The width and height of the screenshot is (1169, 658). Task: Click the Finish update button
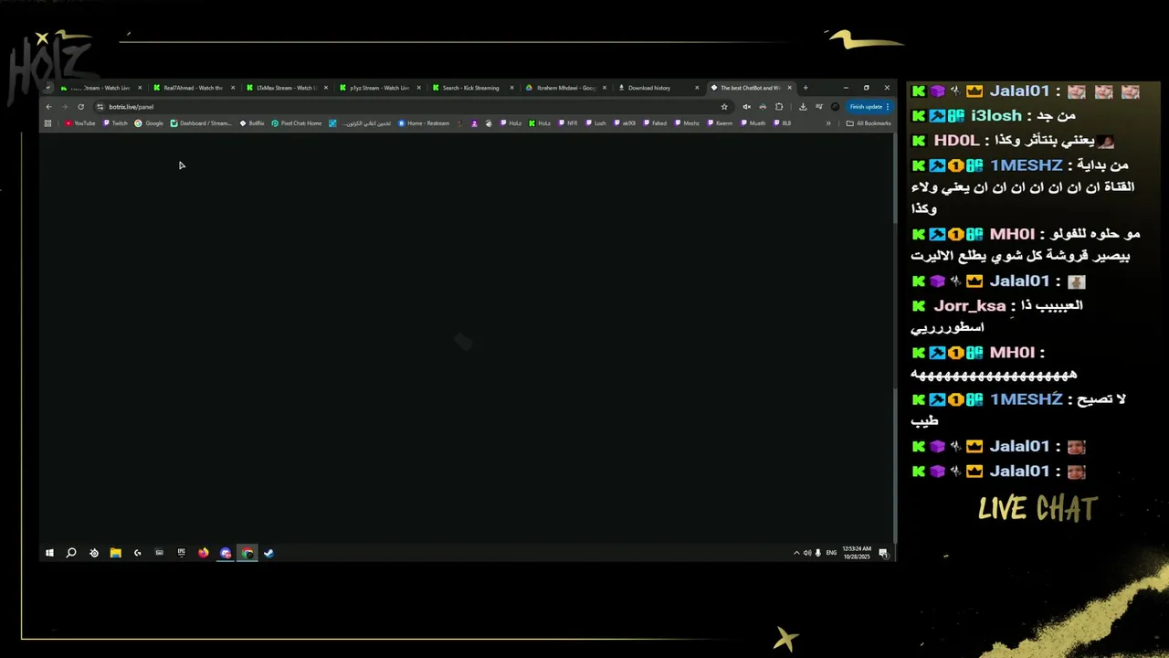pyautogui.click(x=869, y=107)
